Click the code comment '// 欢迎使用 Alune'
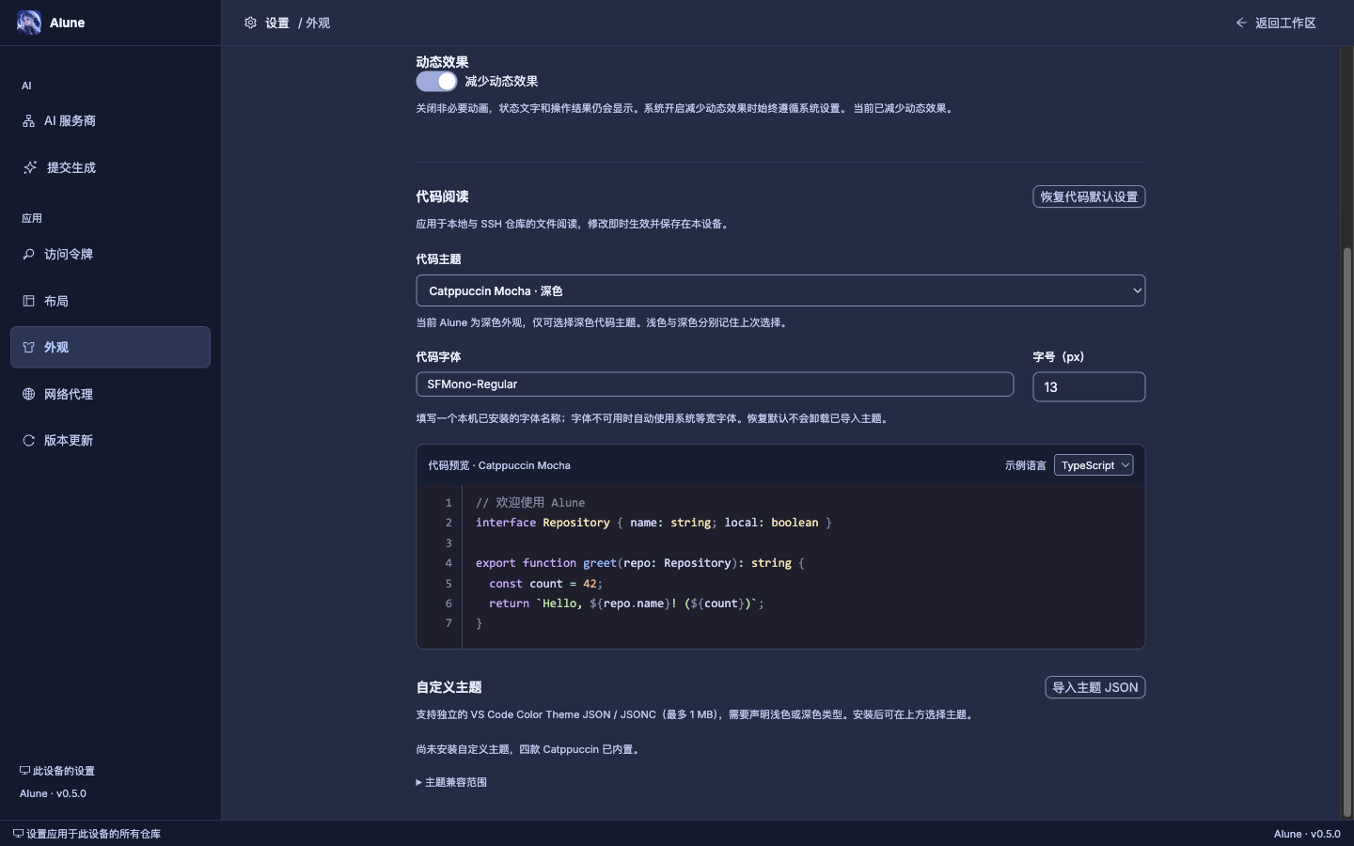 click(x=530, y=503)
